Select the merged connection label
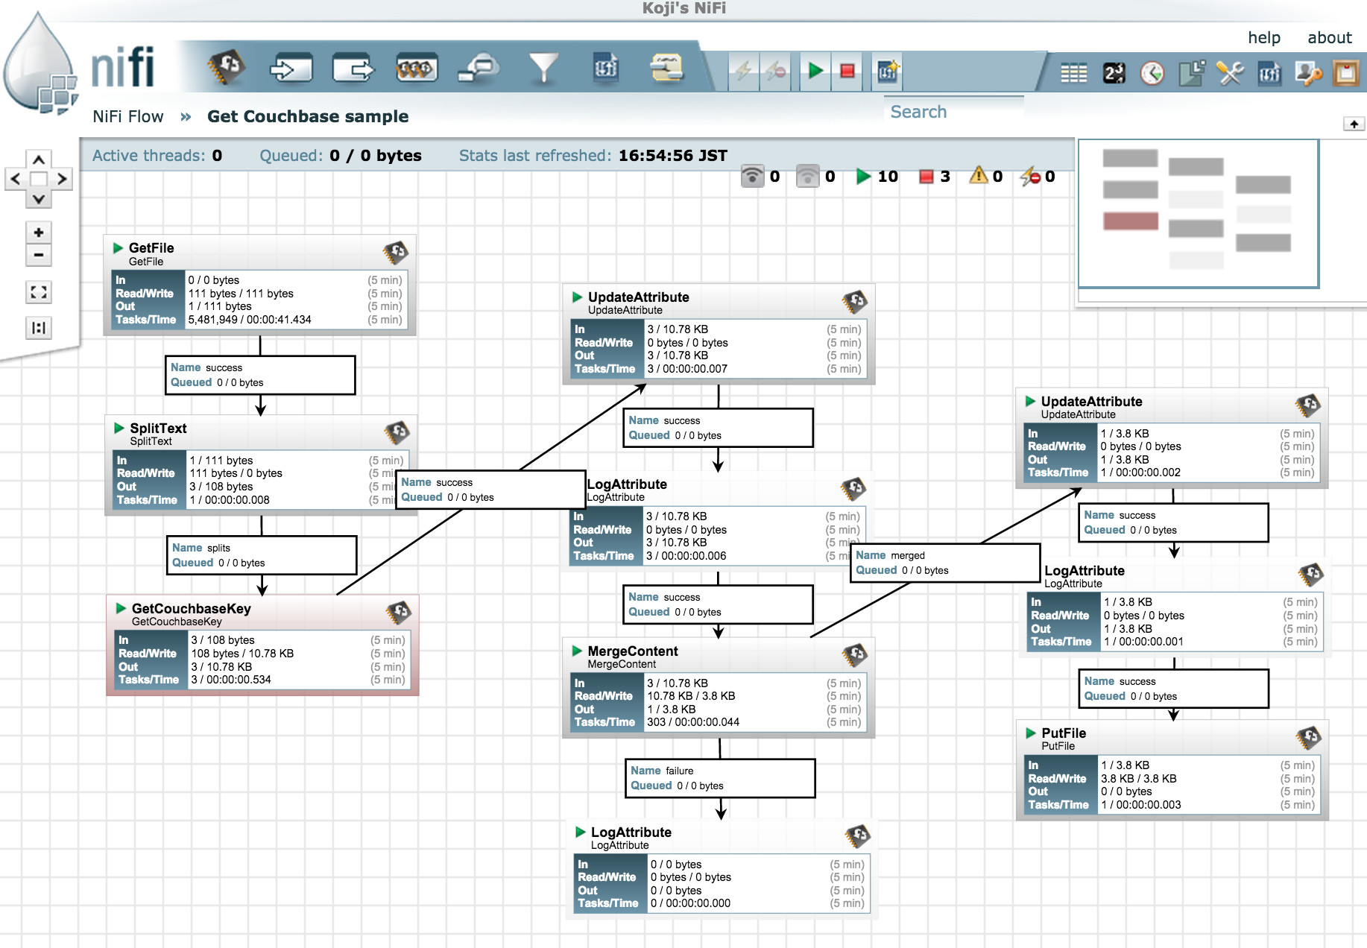Screen dimensions: 1367x948 (945, 563)
